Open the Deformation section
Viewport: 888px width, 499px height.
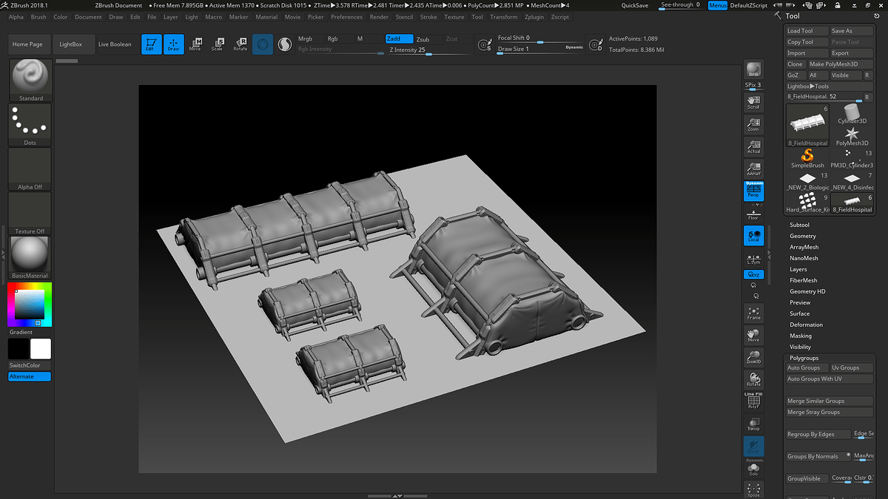pyautogui.click(x=806, y=325)
